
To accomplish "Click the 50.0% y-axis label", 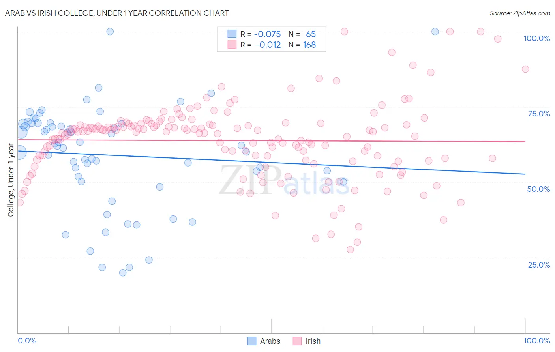I will tap(538, 189).
